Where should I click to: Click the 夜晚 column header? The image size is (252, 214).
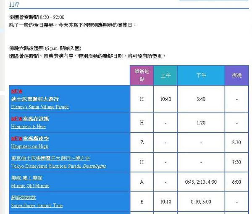pyautogui.click(x=237, y=75)
